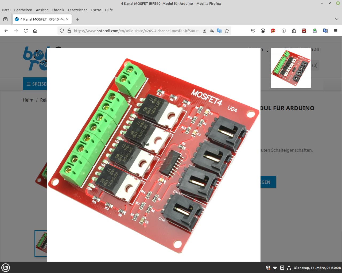Open the Chronik menu
Image resolution: width=342 pixels, height=273 pixels.
[x=58, y=10]
